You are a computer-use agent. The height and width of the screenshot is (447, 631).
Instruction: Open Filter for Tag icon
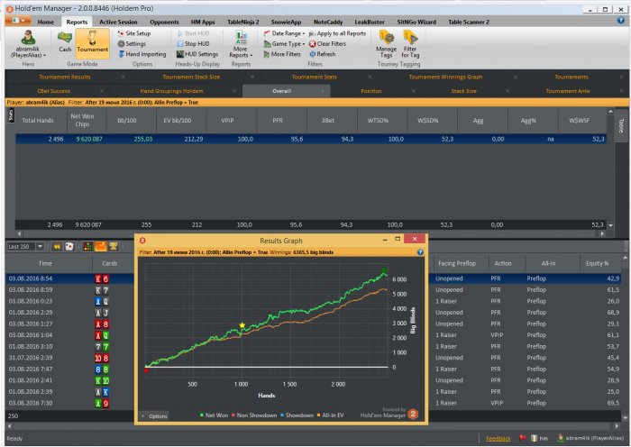(410, 44)
